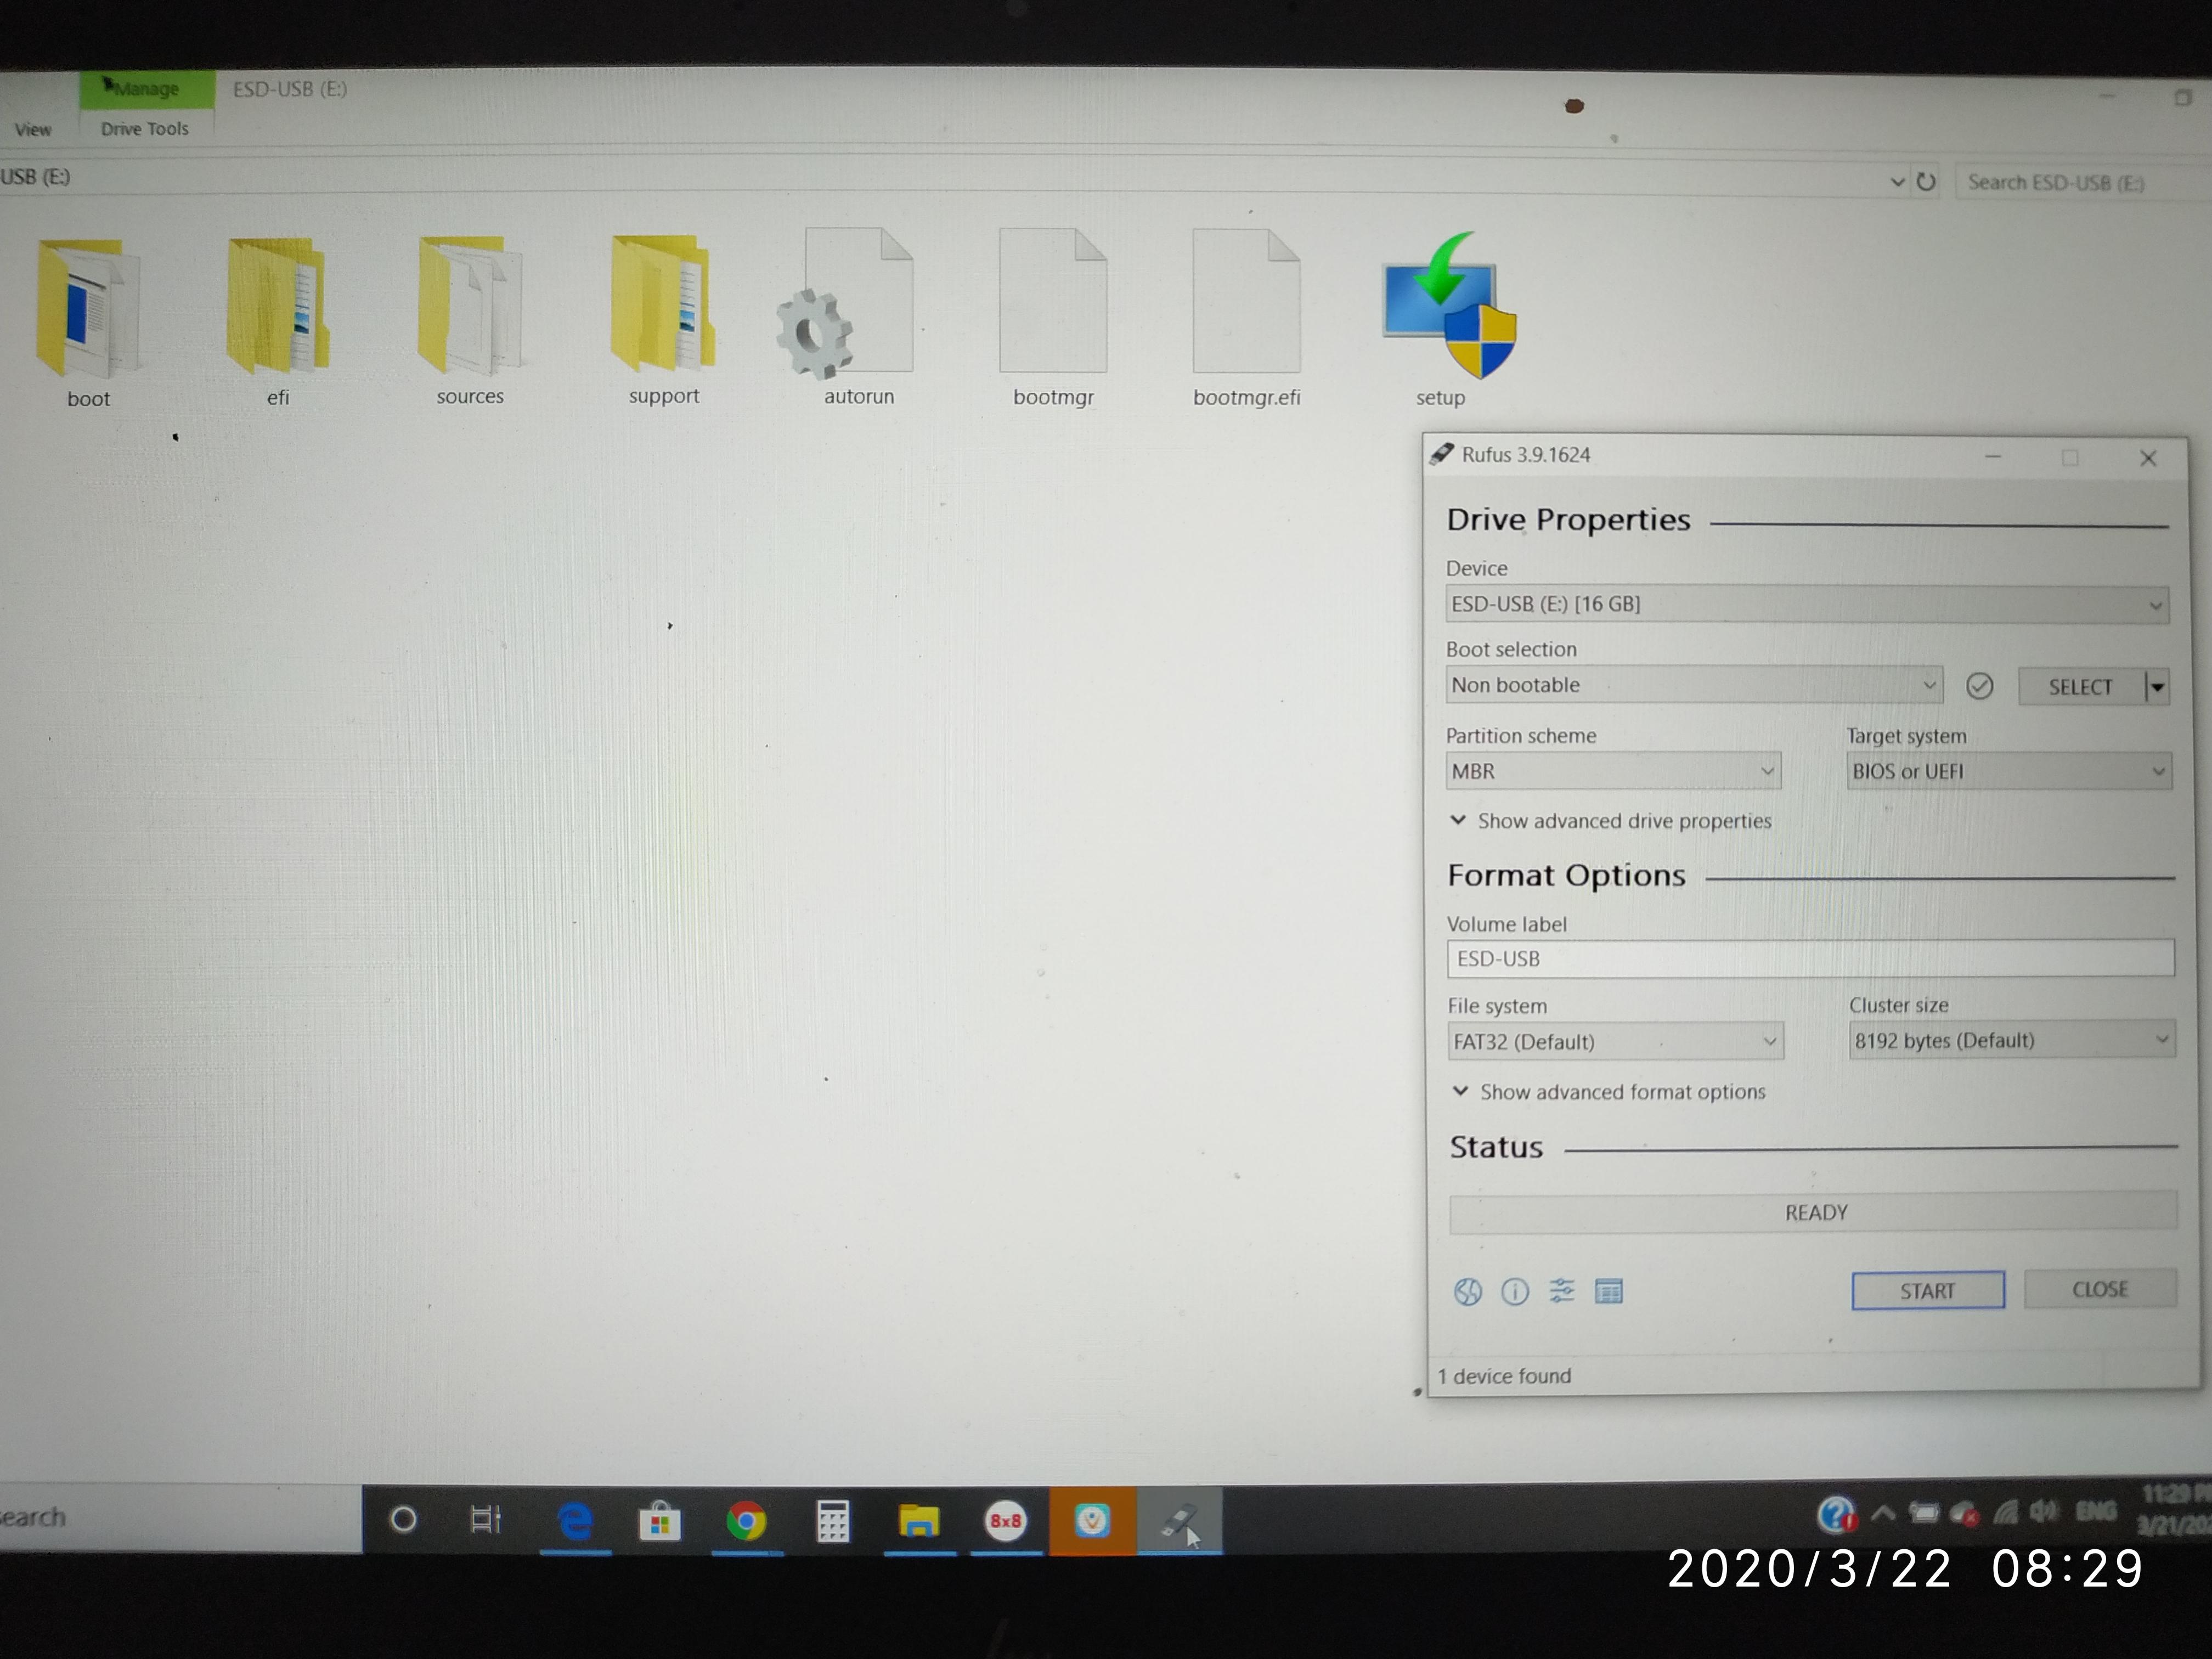Select the bootmgr file
This screenshot has height=1659, width=2212.
point(1053,319)
